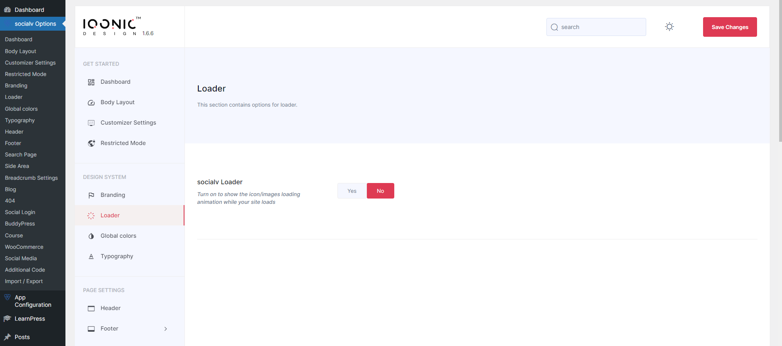Click the Body Layout gauge icon
This screenshot has height=346, width=782.
click(91, 103)
